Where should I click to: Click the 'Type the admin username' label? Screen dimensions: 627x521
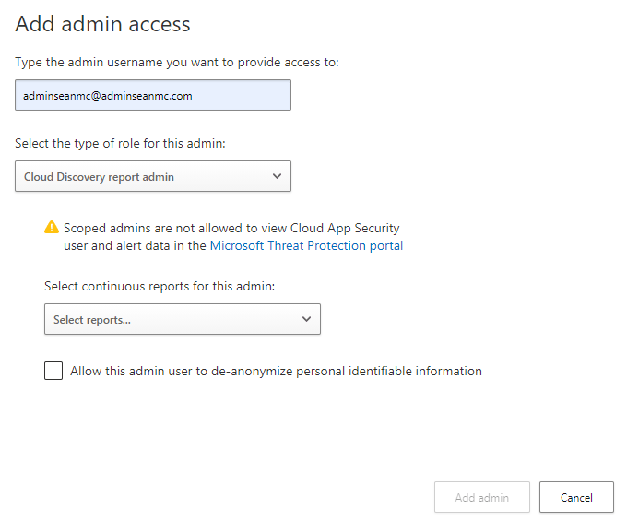177,63
